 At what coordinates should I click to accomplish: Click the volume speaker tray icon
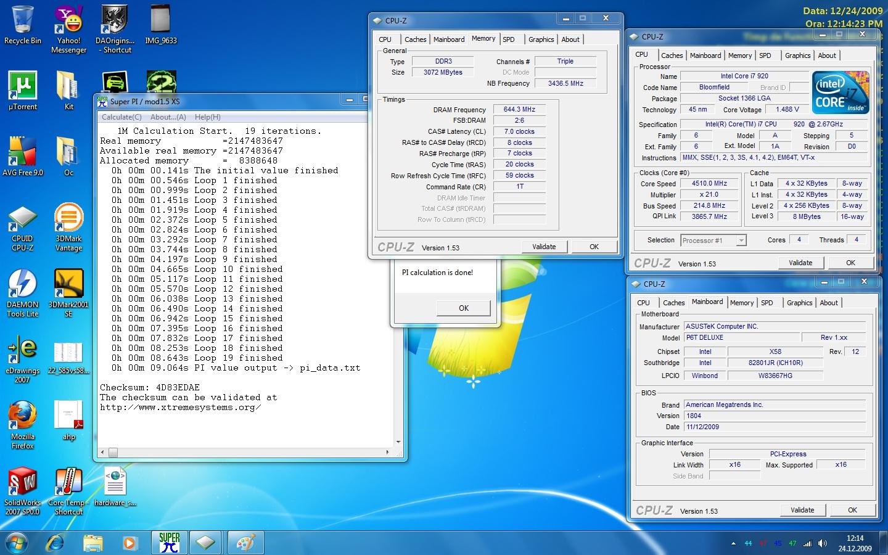pos(823,543)
